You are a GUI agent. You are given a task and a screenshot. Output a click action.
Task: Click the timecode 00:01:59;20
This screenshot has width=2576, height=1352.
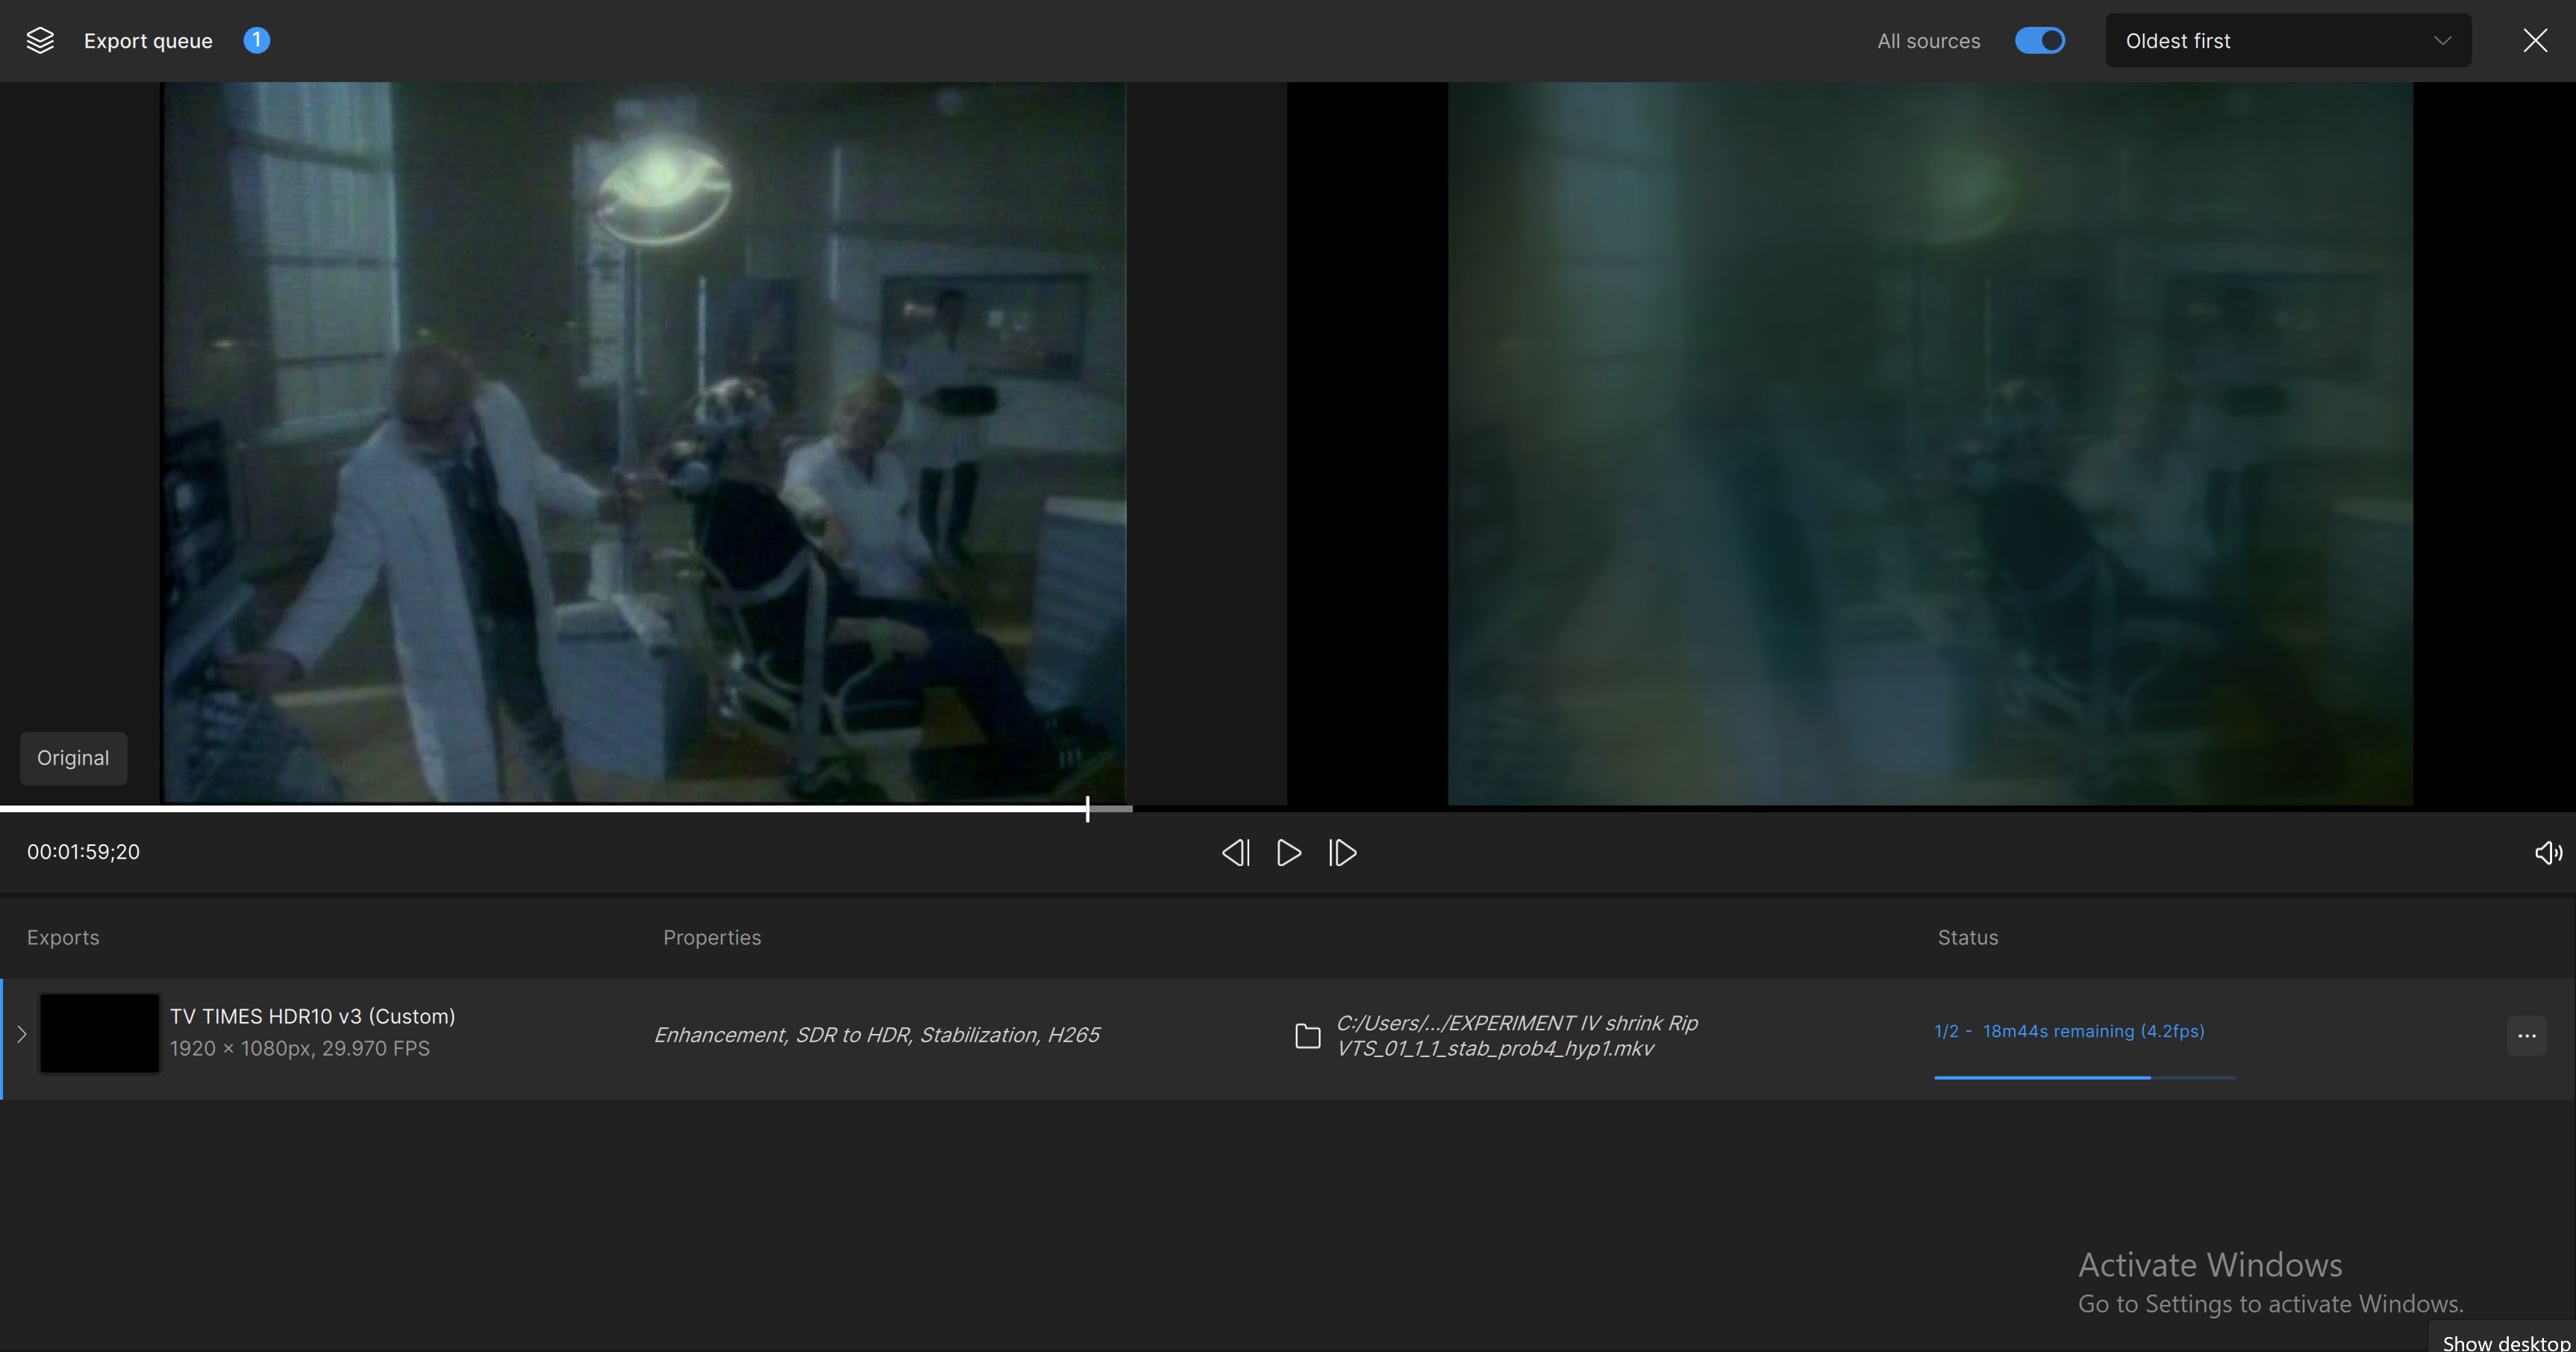83,853
